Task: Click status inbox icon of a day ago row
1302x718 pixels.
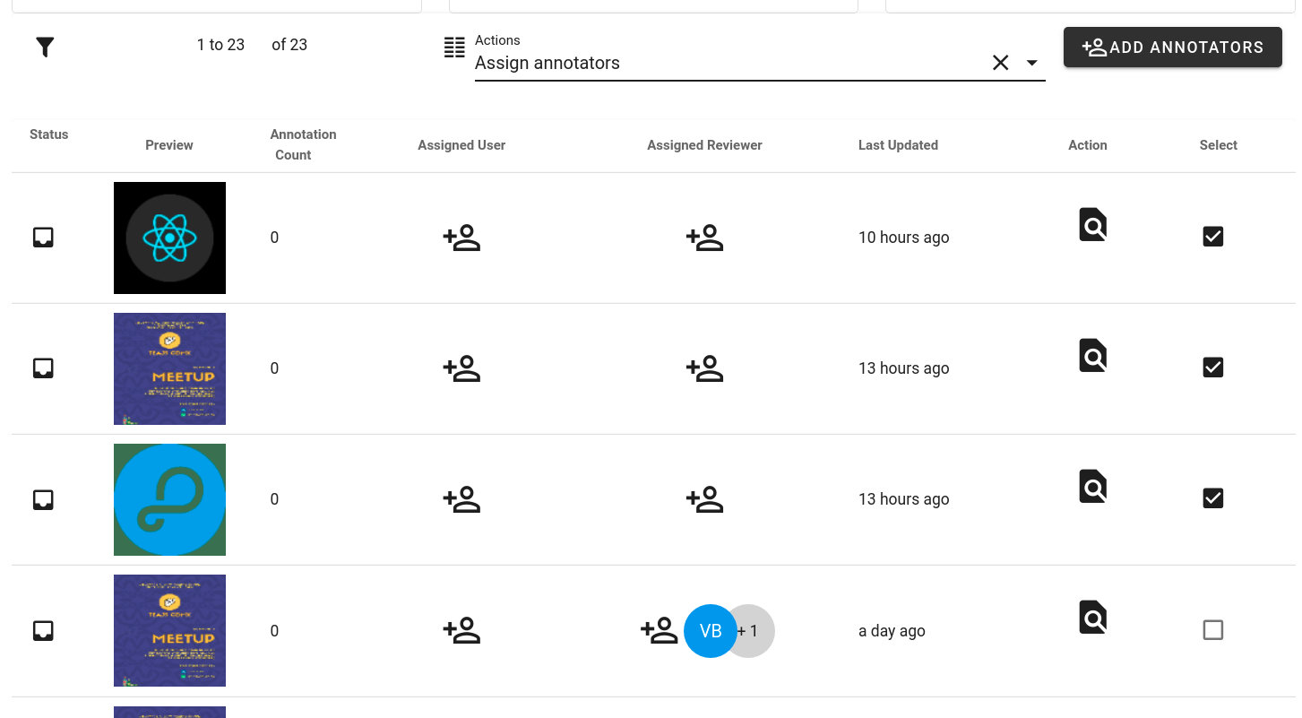Action: (43, 631)
